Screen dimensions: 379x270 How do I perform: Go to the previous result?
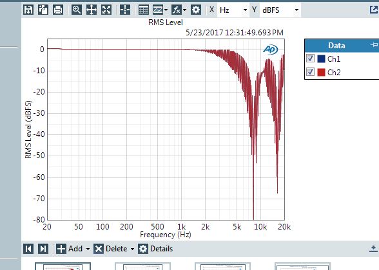(28, 249)
